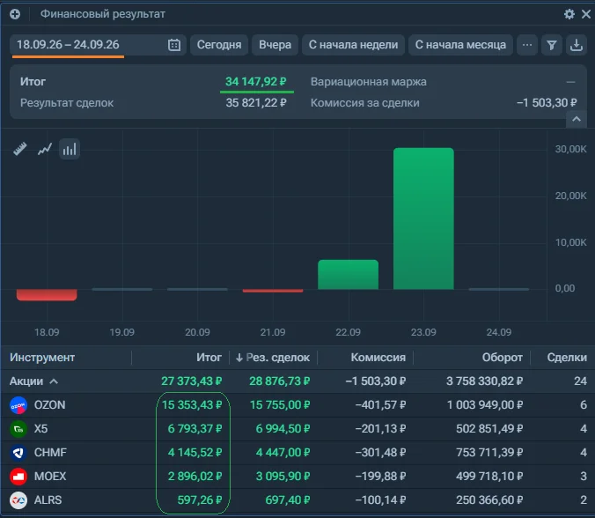Image resolution: width=595 pixels, height=518 pixels.
Task: Click OZON turnover 1 003 949,00 ₽
Action: pyautogui.click(x=485, y=405)
